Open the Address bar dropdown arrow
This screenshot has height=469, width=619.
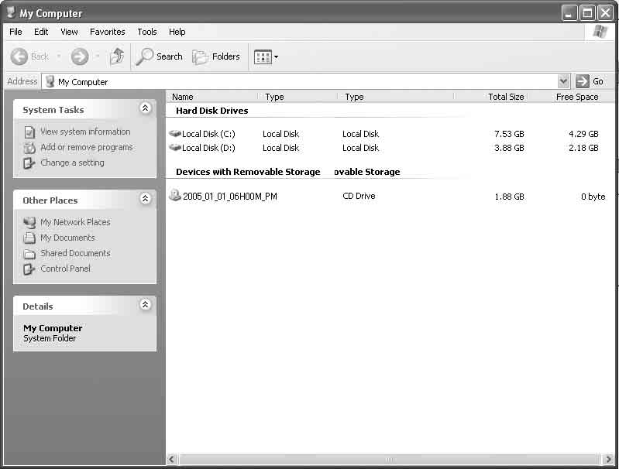pyautogui.click(x=564, y=81)
